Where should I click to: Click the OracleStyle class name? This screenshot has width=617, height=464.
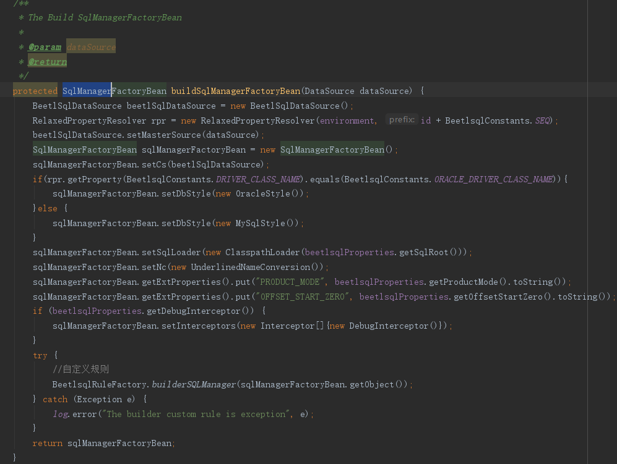(263, 193)
